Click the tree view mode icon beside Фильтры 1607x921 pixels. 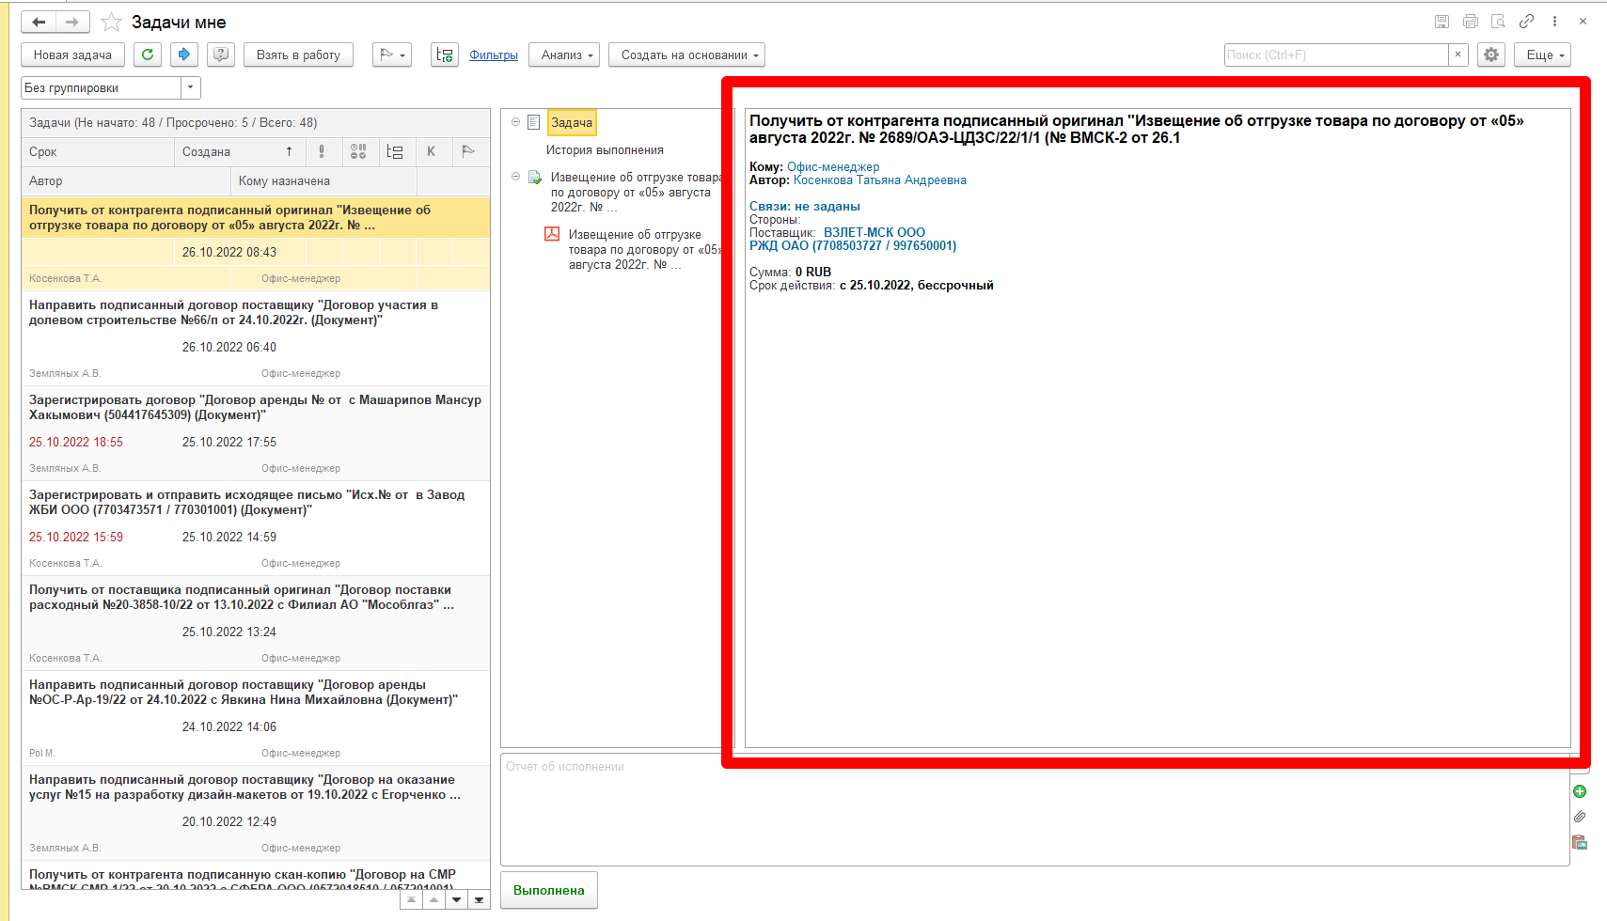[444, 55]
